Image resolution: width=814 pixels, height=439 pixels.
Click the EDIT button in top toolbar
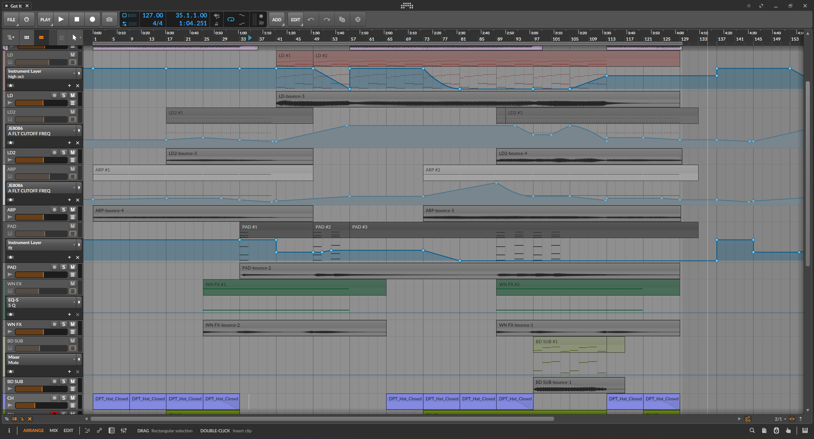(x=295, y=19)
